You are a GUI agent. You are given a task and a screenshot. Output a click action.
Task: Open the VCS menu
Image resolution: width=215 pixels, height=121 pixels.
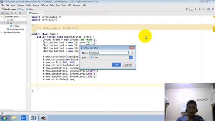click(70, 5)
